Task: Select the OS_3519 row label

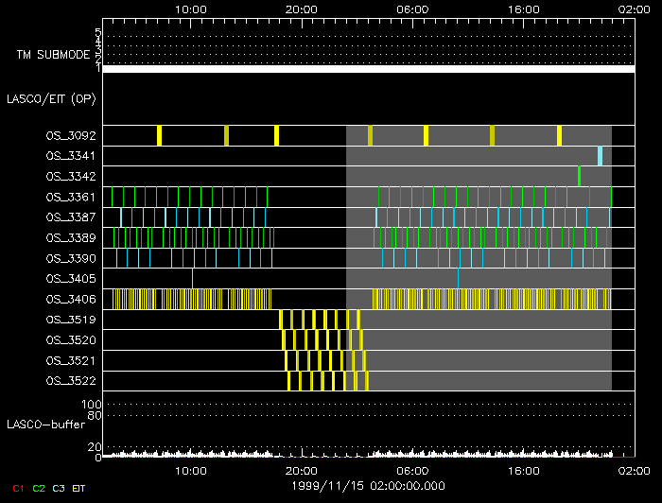Action: [x=71, y=320]
